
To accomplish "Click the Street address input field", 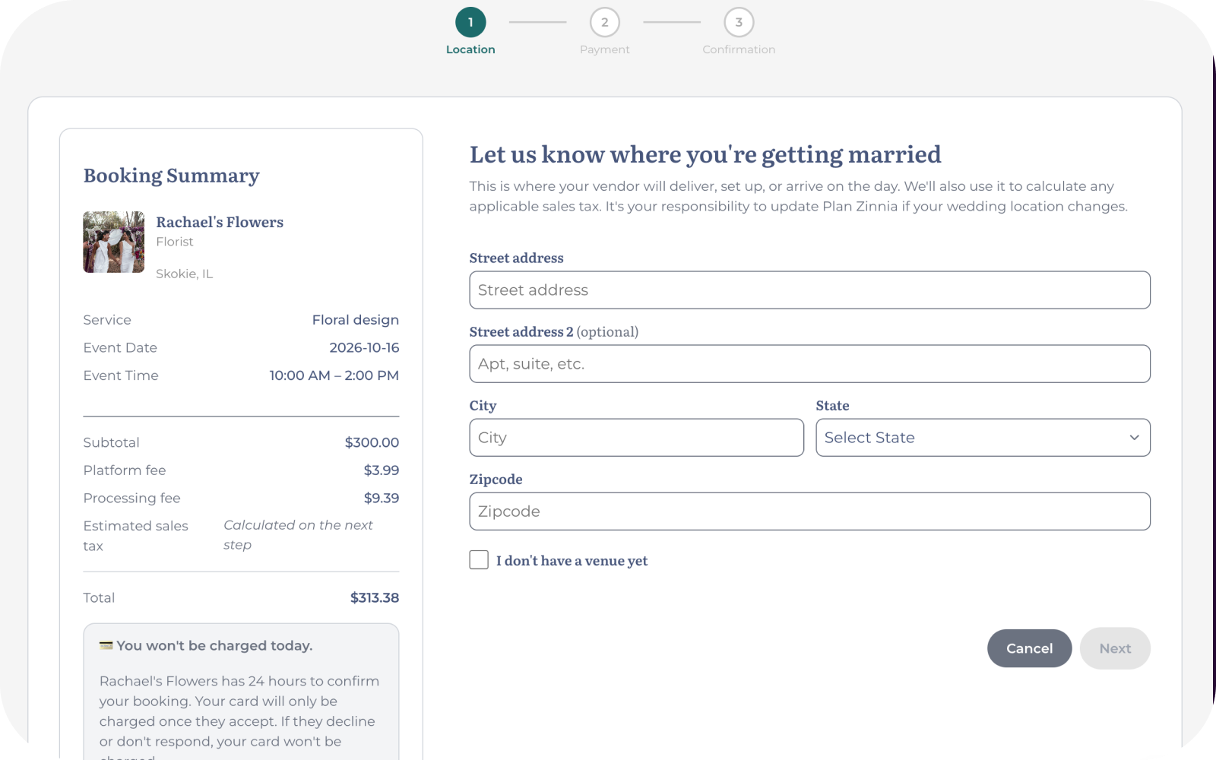I will [x=809, y=290].
